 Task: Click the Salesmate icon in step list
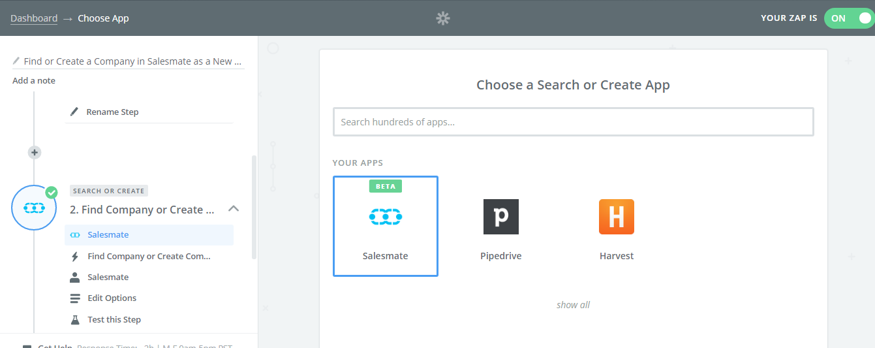tap(75, 234)
